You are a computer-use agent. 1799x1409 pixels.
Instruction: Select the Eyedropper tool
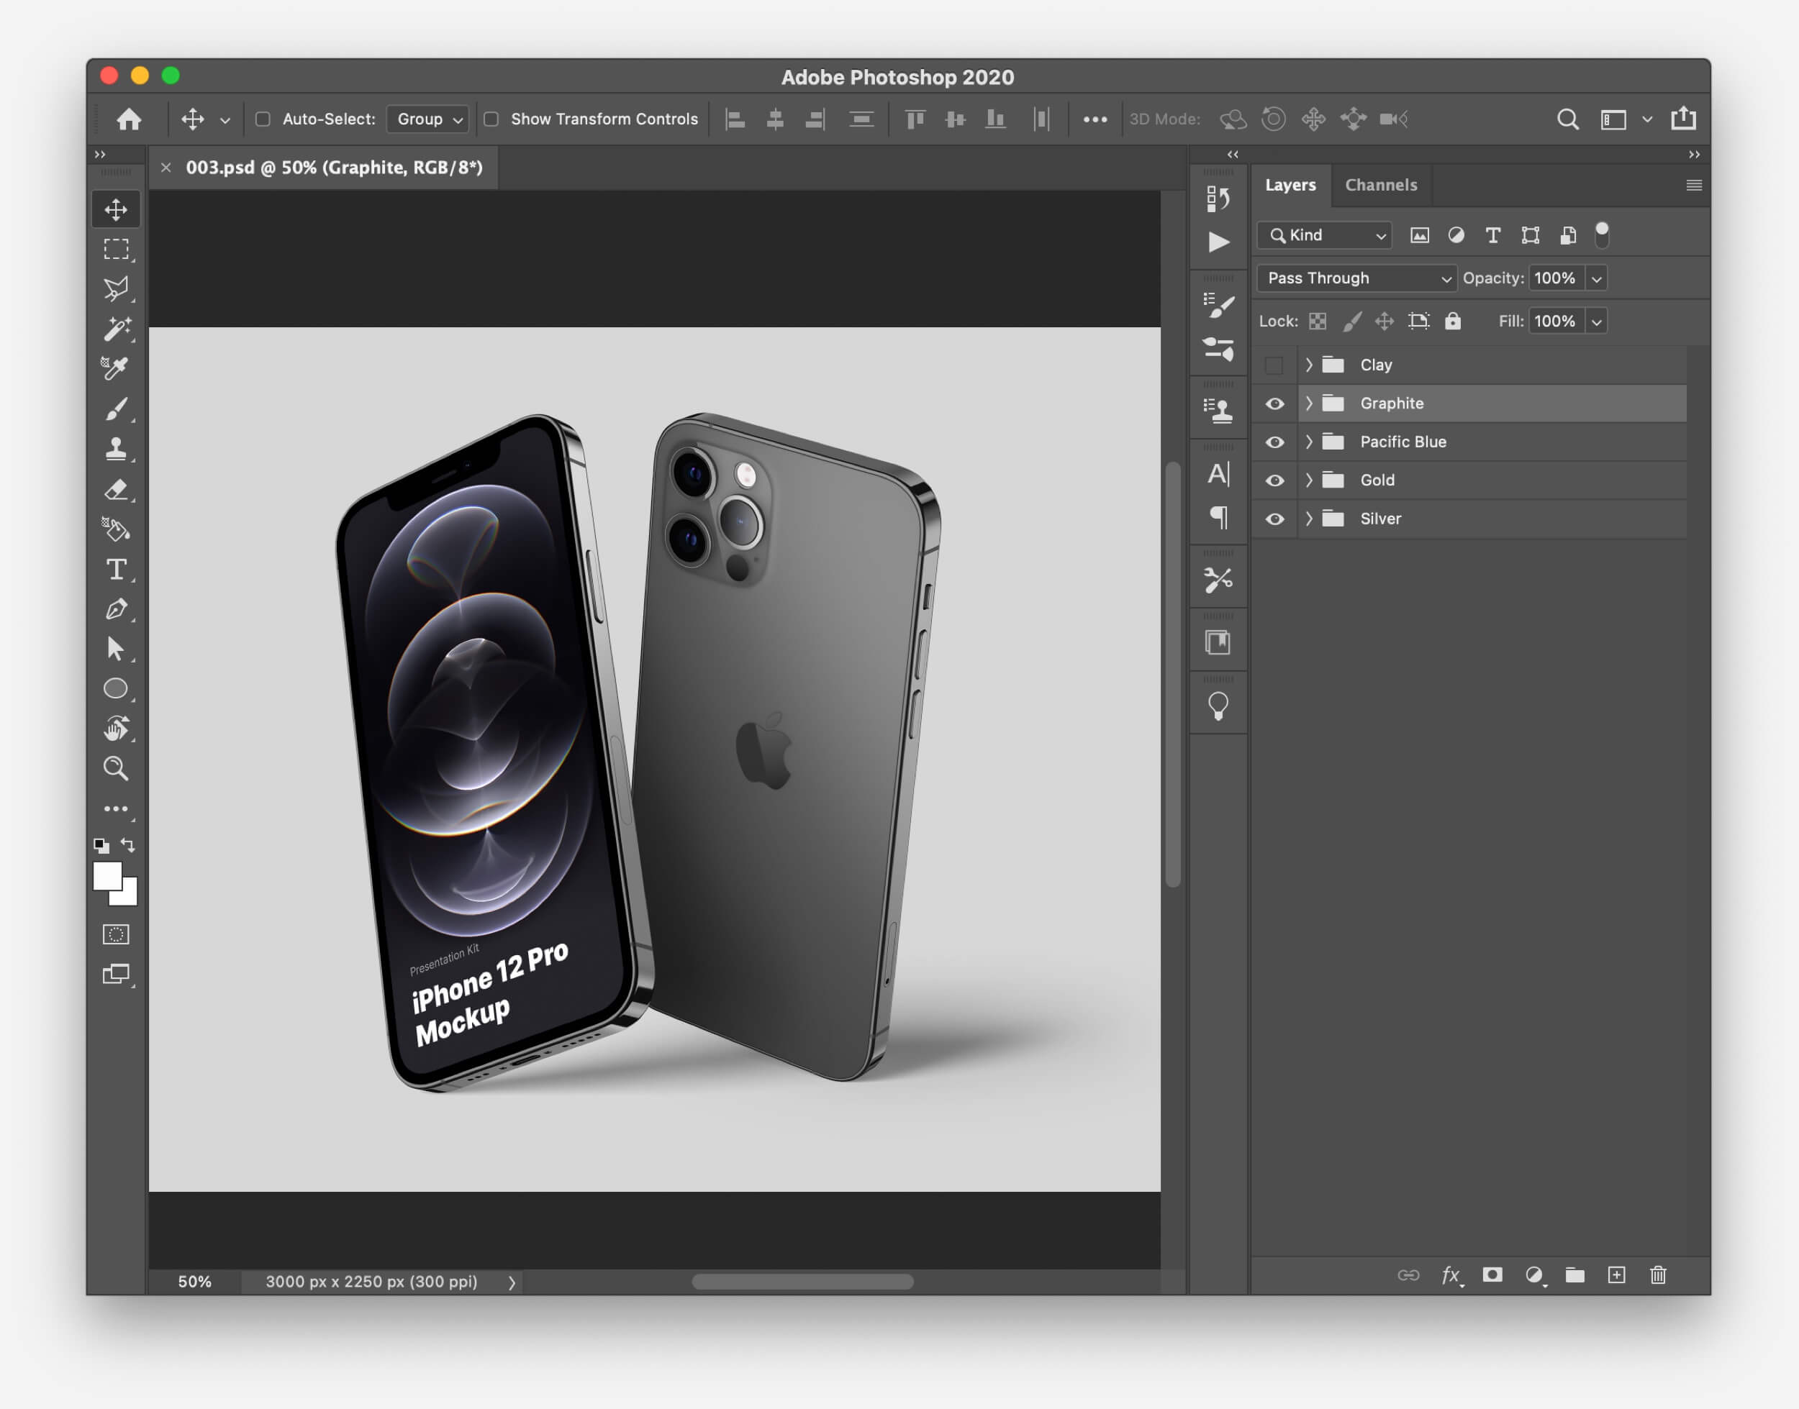116,369
